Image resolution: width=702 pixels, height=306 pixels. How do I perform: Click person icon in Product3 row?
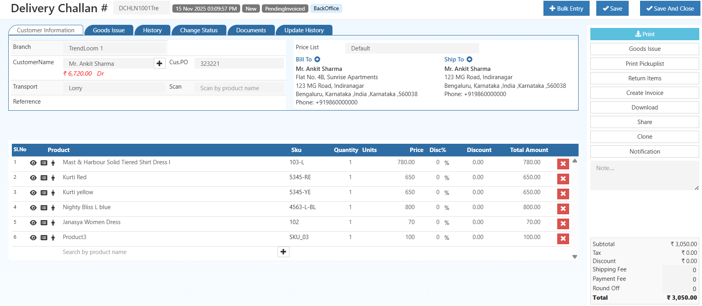click(53, 237)
